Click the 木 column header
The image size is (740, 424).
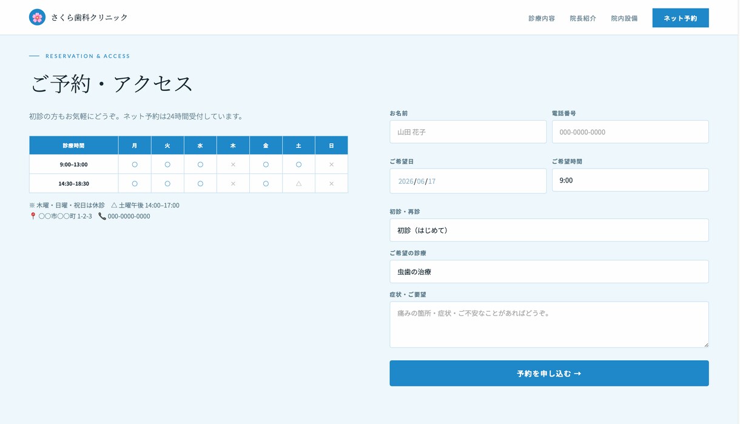tap(233, 146)
